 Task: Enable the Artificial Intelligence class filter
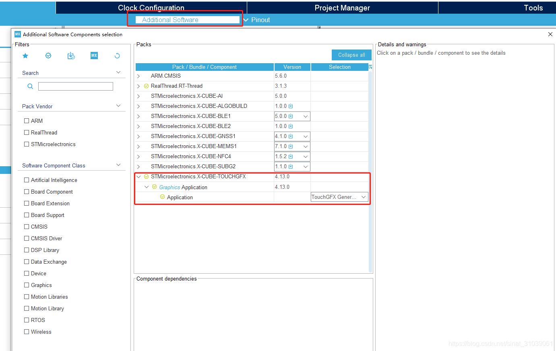27,180
